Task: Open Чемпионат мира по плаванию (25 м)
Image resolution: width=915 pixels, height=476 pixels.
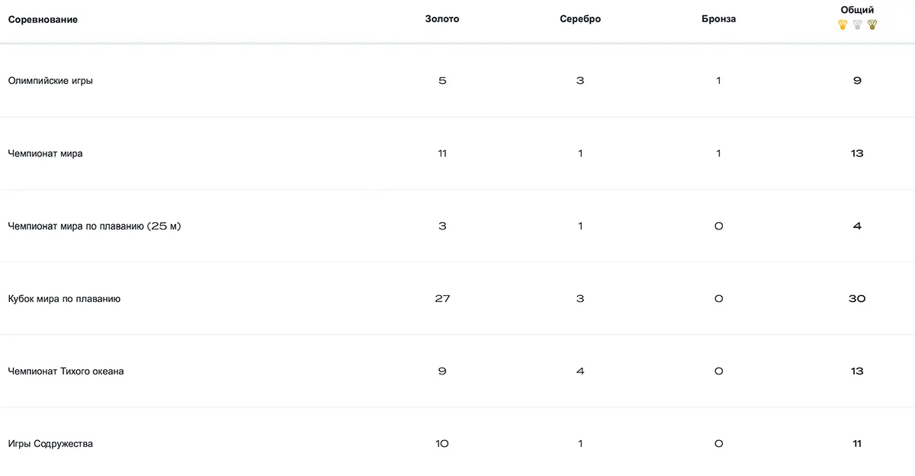Action: coord(94,226)
